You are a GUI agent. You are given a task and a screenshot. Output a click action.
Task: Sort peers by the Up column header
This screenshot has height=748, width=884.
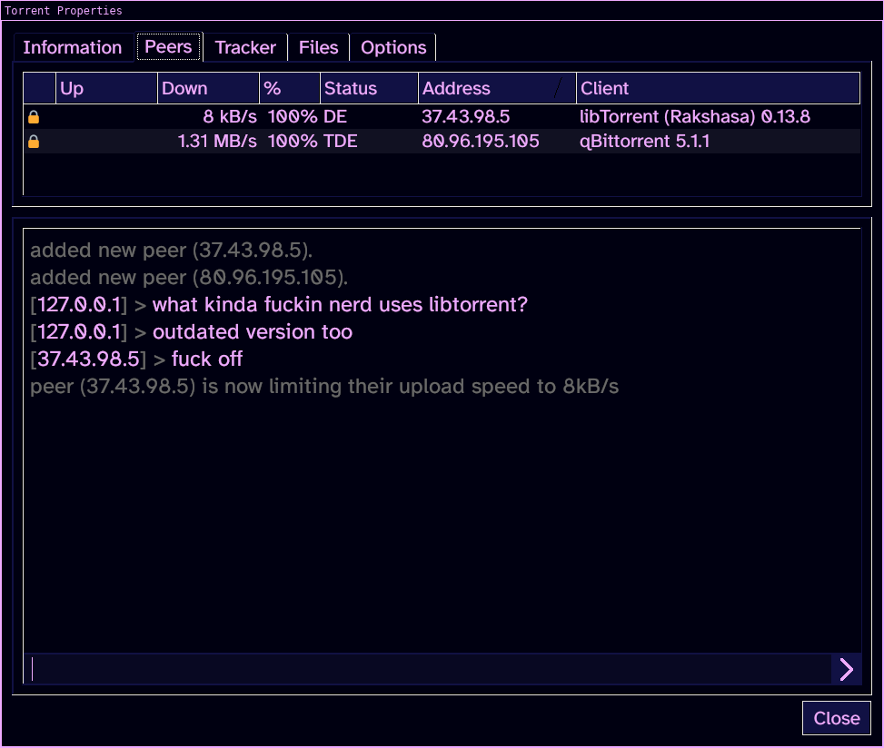tap(106, 88)
